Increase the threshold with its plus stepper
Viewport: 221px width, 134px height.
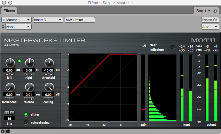[x=51, y=74]
